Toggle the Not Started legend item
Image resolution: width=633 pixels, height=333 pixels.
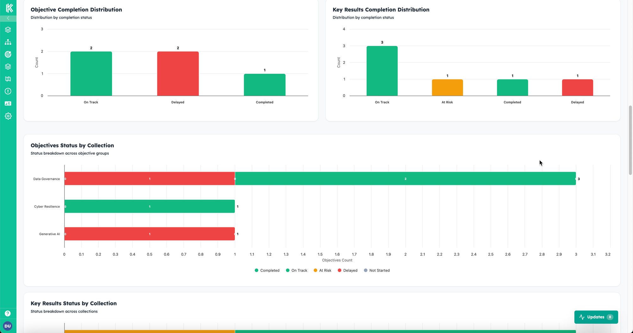[377, 270]
